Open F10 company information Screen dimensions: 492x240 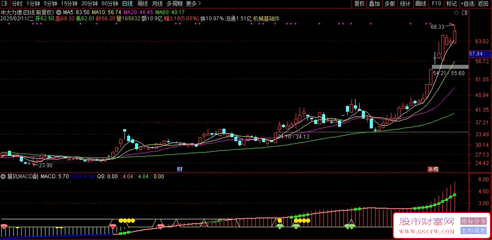coord(436,4)
